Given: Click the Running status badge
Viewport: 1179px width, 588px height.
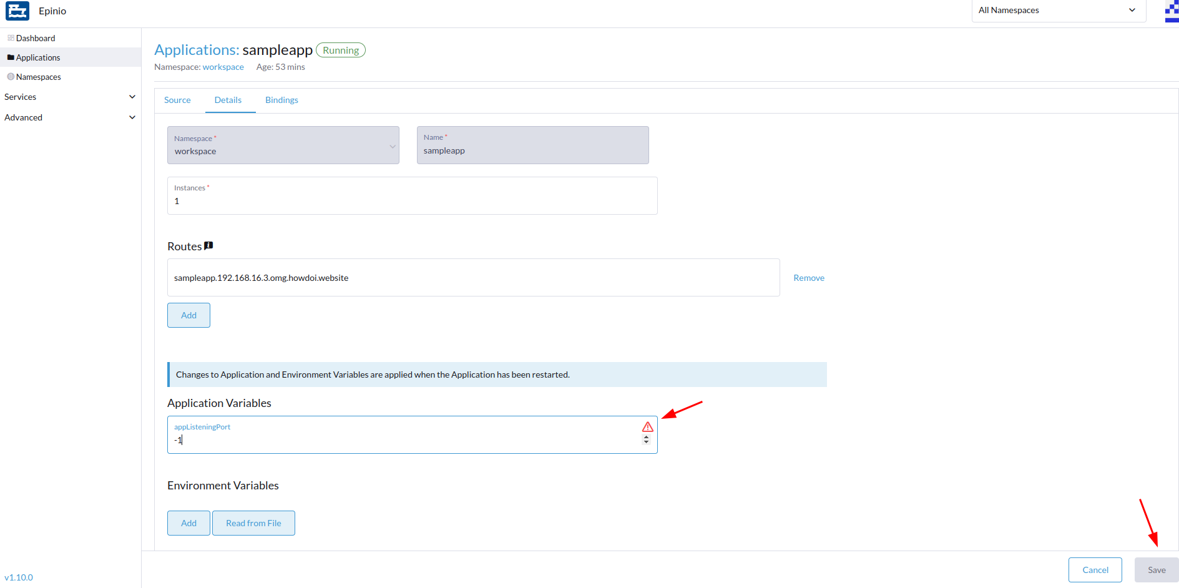Looking at the screenshot, I should [x=340, y=49].
